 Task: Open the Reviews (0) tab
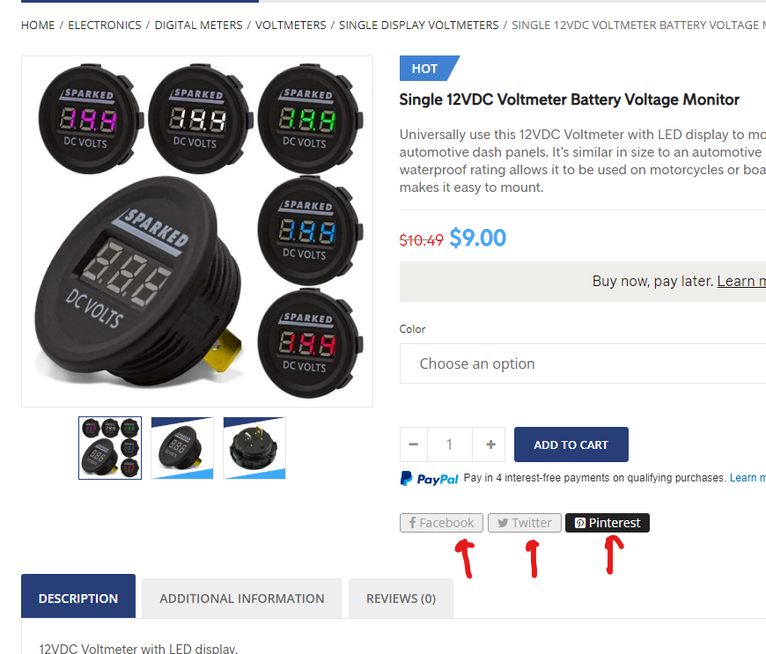pyautogui.click(x=401, y=598)
